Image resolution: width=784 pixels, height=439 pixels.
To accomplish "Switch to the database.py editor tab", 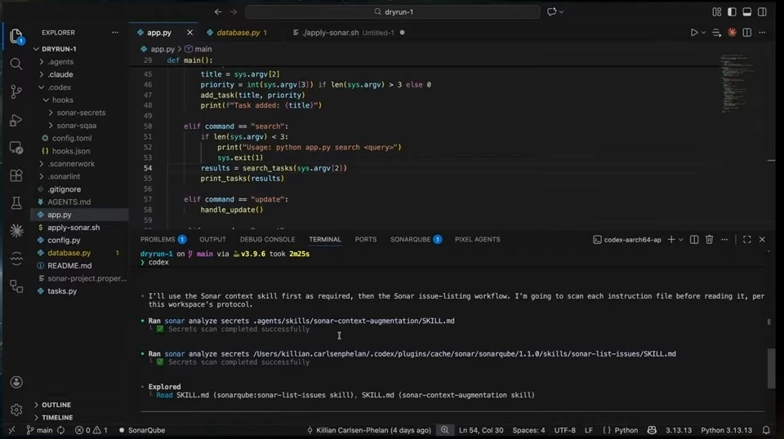I will pos(238,33).
